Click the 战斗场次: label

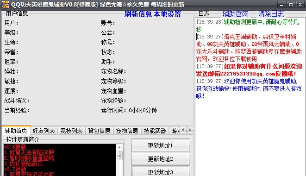(x=17, y=101)
